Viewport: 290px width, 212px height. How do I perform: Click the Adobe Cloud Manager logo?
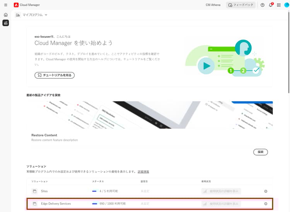16,5
